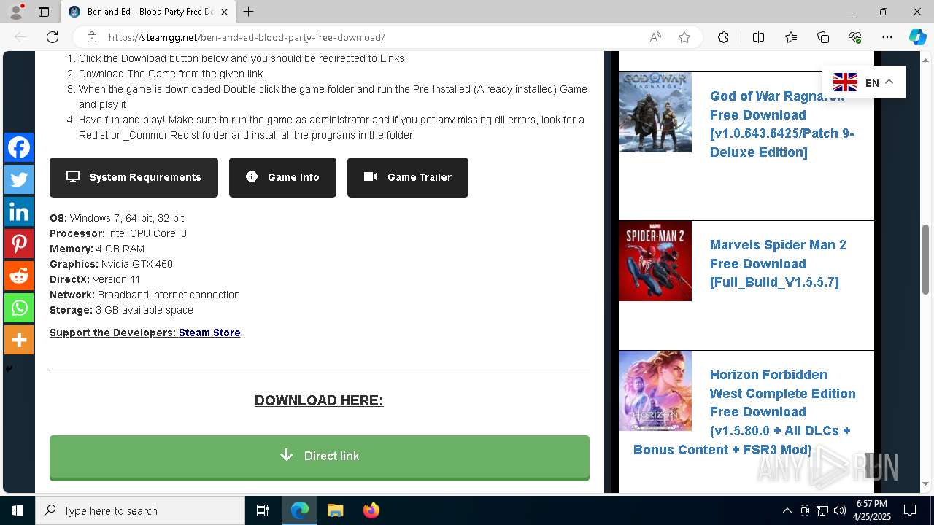Open File Explorer from taskbar
934x525 pixels.
coord(335,510)
